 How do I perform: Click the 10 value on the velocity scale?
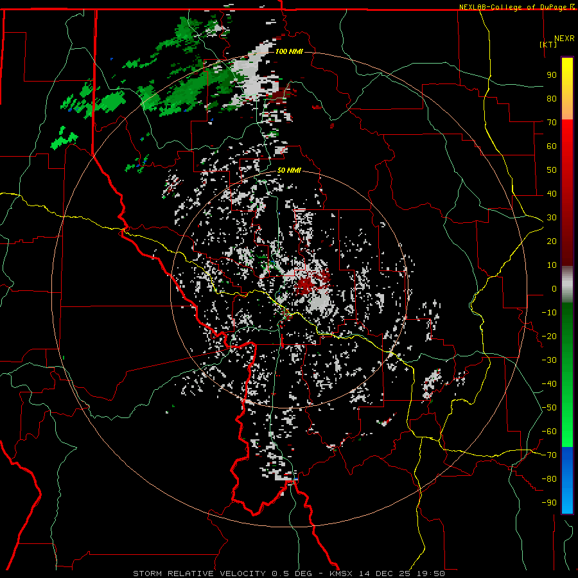(552, 265)
